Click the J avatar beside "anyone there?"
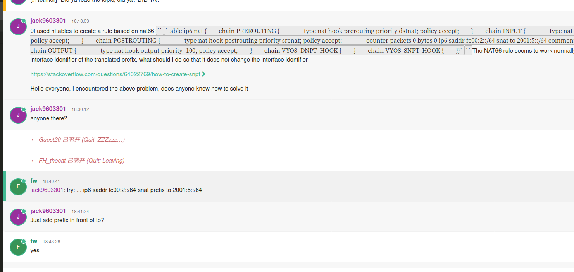This screenshot has height=272, width=574. pos(18,115)
